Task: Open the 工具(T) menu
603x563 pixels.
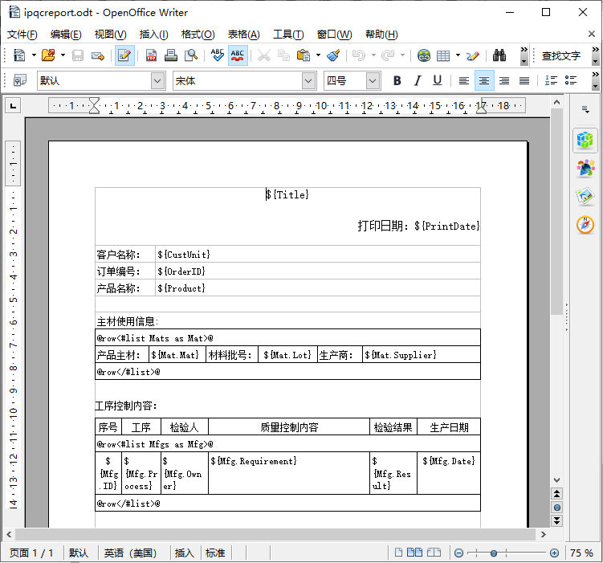Action: [288, 35]
